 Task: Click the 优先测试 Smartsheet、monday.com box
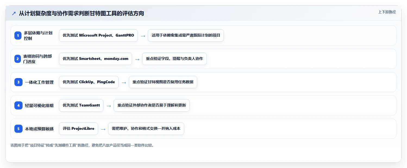pyautogui.click(x=95, y=59)
